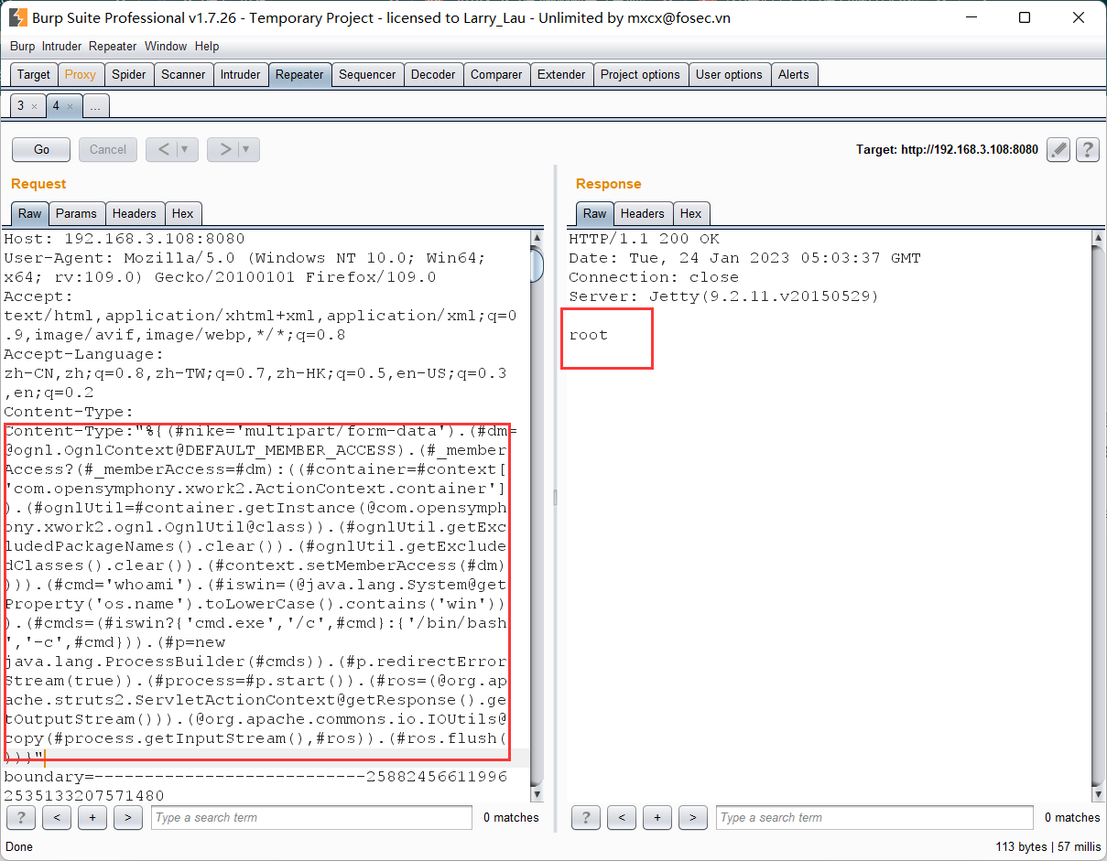Go back in request history
Screen dimensions: 1107x861
(x=162, y=149)
